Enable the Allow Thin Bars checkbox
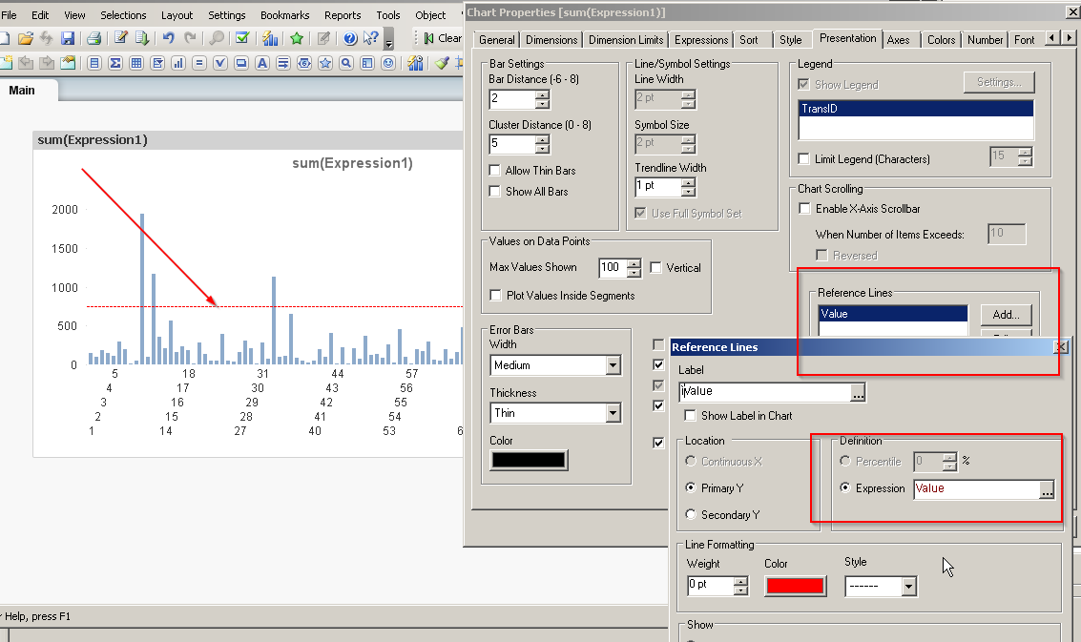The image size is (1081, 642). point(494,171)
